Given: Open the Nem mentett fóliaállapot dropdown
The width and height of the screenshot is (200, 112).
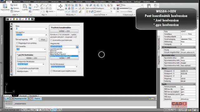Looking at the screenshot, I should [x=98, y=8].
